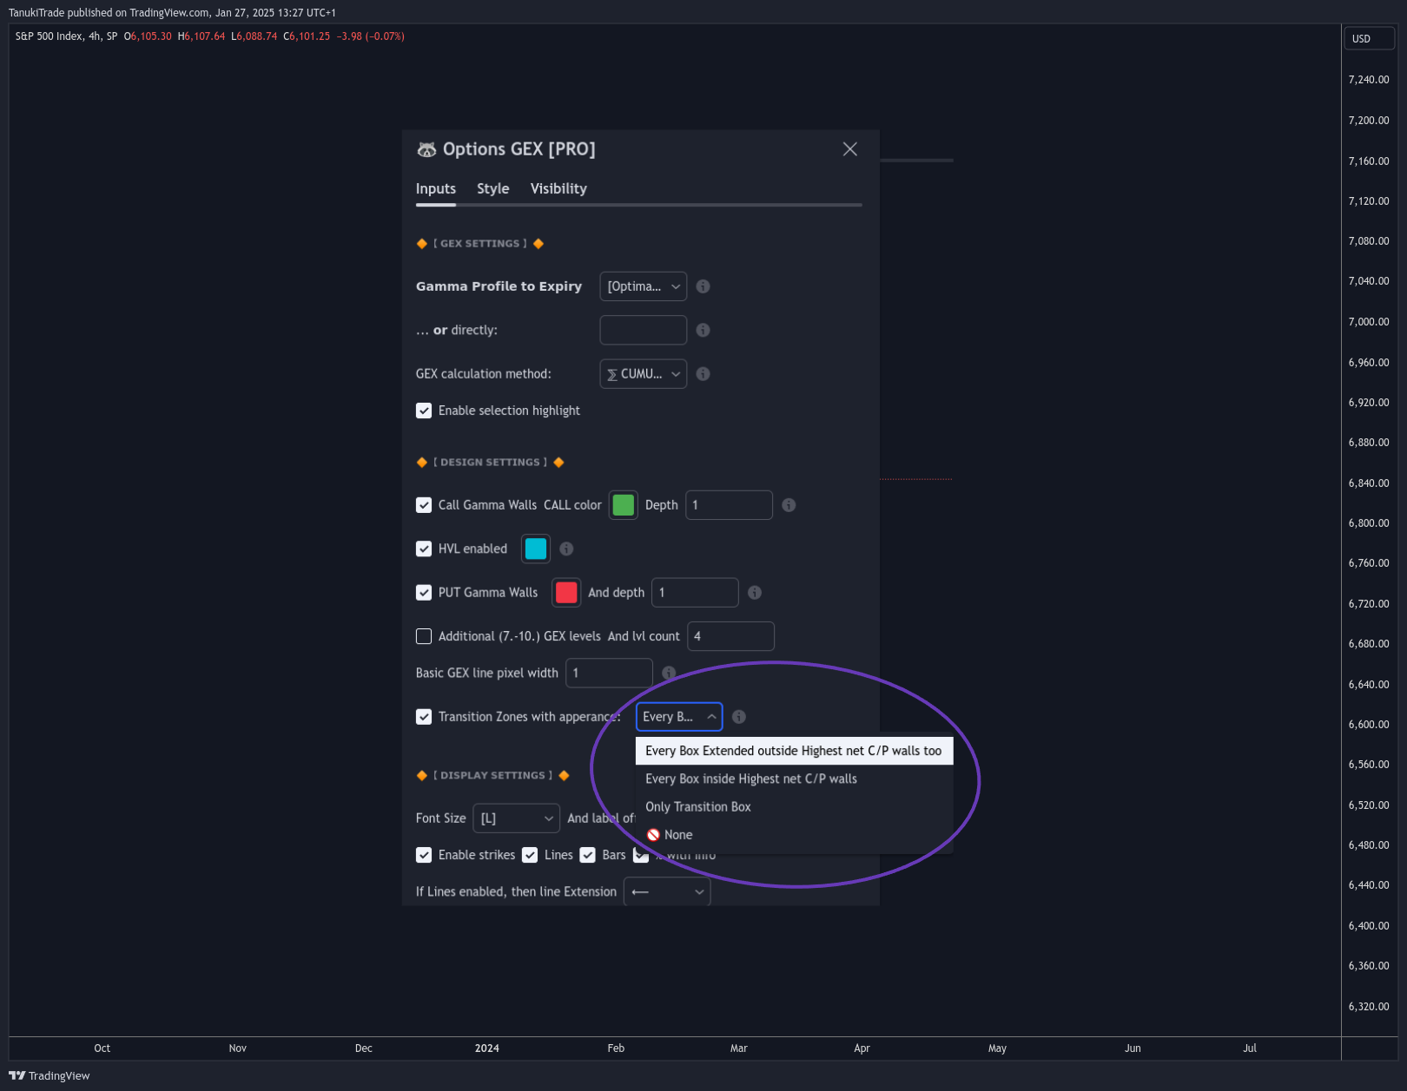Show info for GEX calculation method
The width and height of the screenshot is (1407, 1091).
pos(703,374)
